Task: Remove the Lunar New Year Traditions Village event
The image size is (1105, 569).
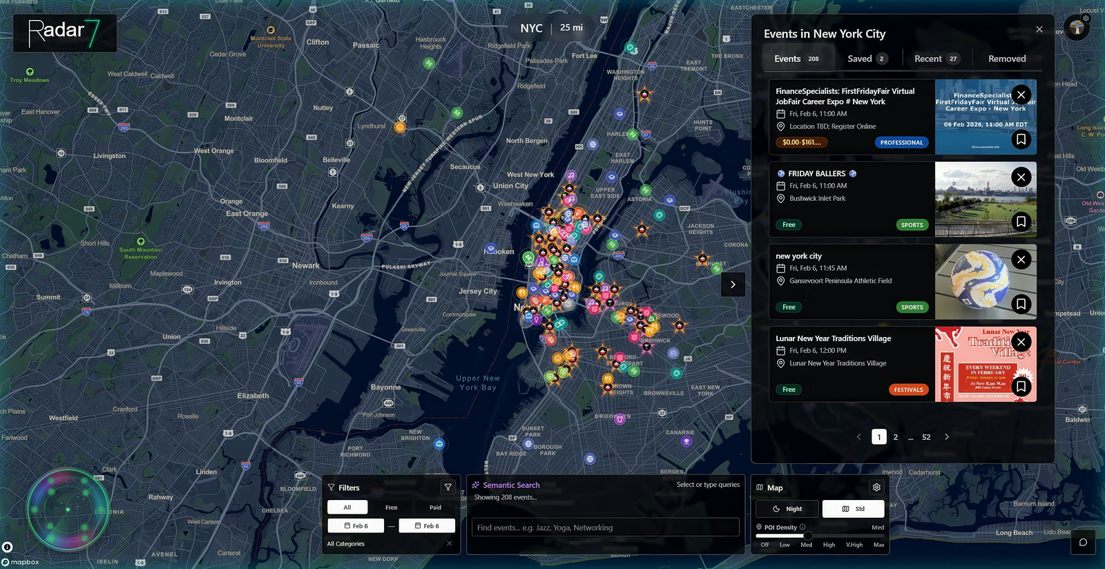Action: tap(1021, 343)
